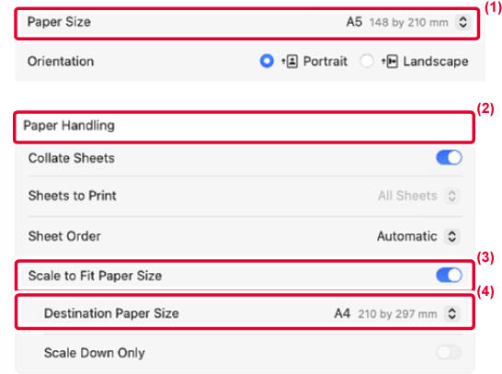502x374 pixels.
Task: Open the Sheets to Print popup arrows
Action: click(451, 196)
